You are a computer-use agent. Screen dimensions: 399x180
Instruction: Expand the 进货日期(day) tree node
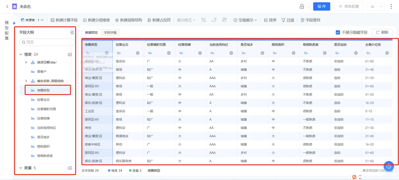[x=26, y=62]
